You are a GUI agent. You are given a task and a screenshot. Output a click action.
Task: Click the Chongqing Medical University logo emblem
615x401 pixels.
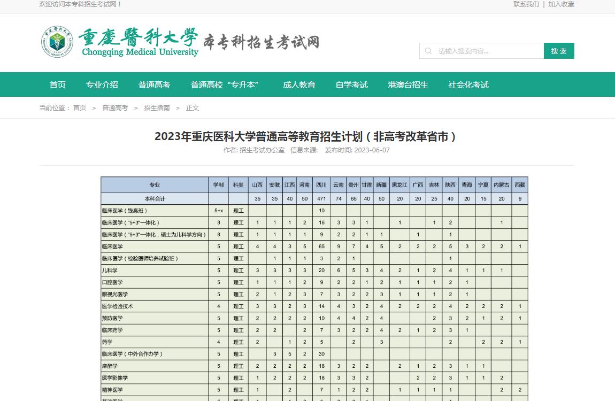[x=57, y=42]
